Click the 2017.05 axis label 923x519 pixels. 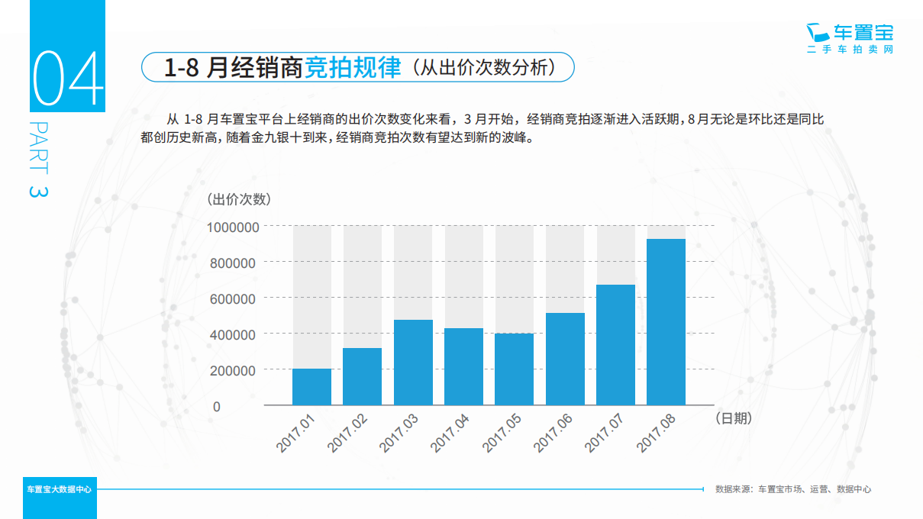(x=502, y=430)
